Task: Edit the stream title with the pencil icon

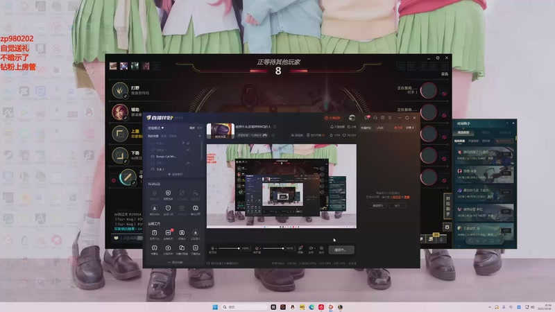Action: (x=275, y=127)
